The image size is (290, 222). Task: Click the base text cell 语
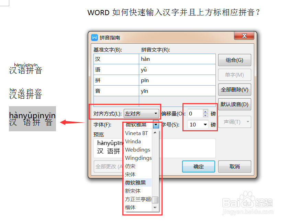pos(116,69)
